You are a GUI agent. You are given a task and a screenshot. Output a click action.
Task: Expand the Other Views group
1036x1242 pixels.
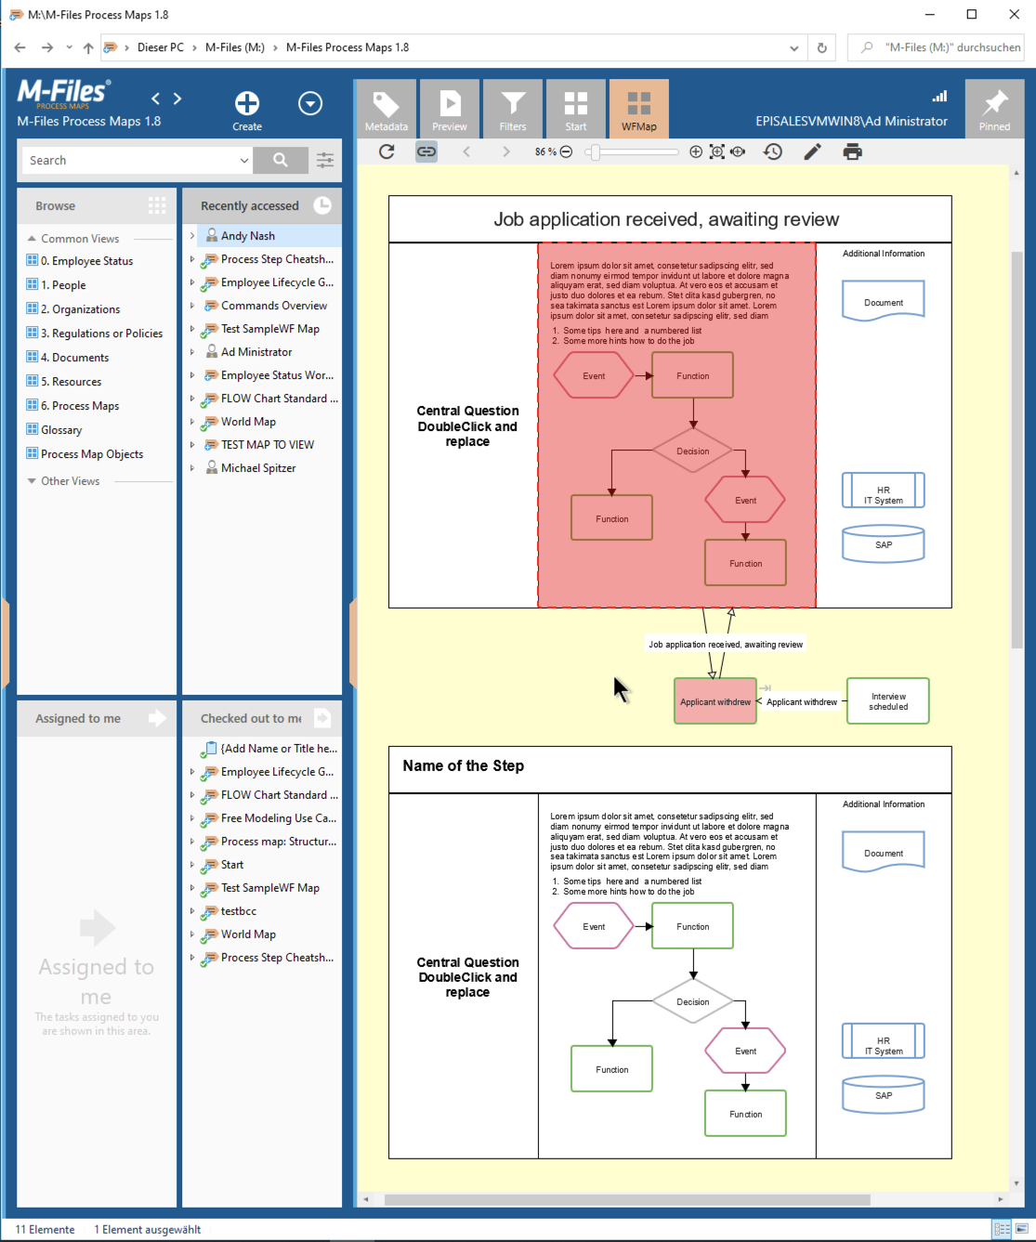32,481
